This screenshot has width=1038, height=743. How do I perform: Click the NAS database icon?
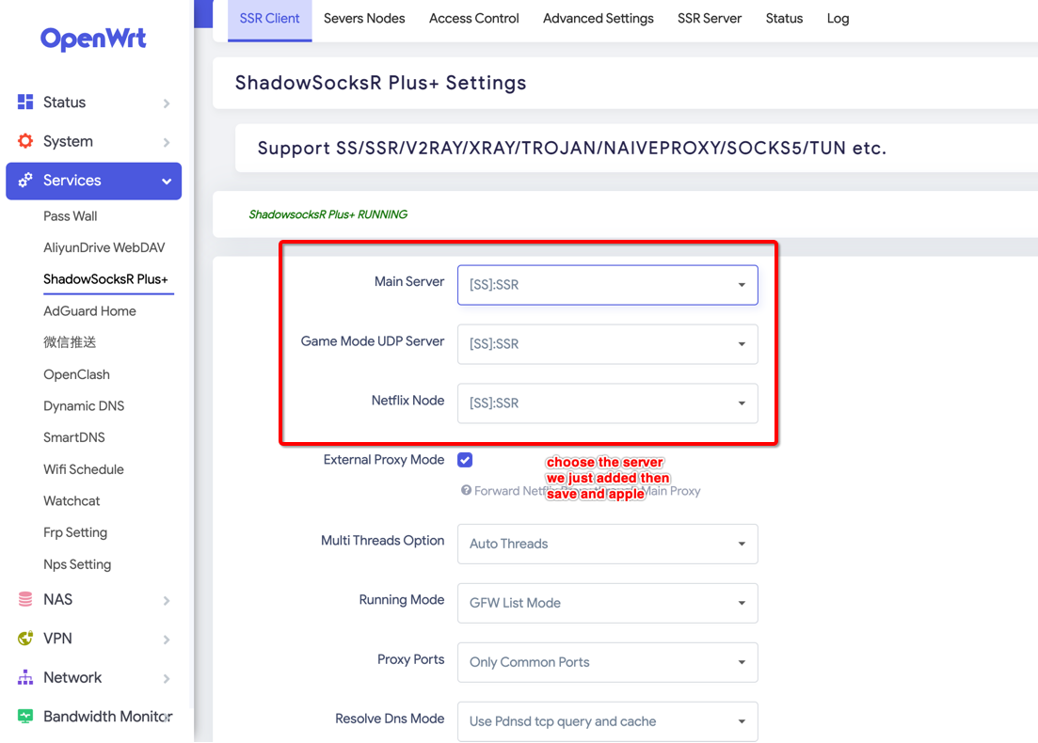(x=25, y=599)
